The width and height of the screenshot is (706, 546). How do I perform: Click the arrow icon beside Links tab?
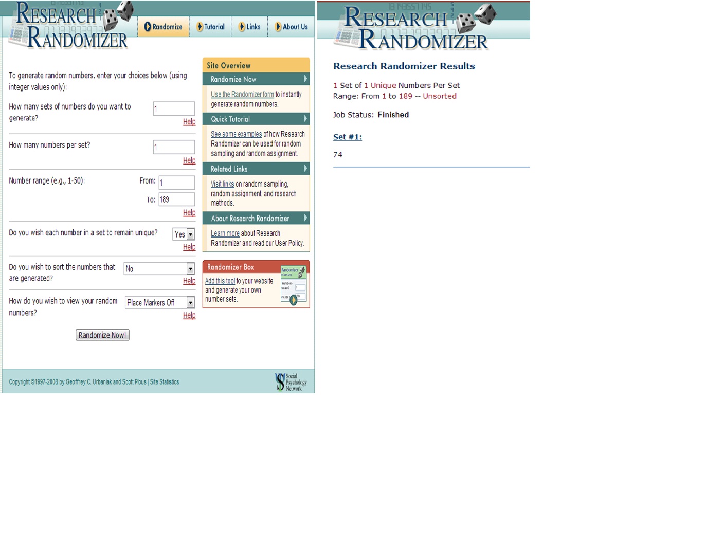click(x=242, y=27)
